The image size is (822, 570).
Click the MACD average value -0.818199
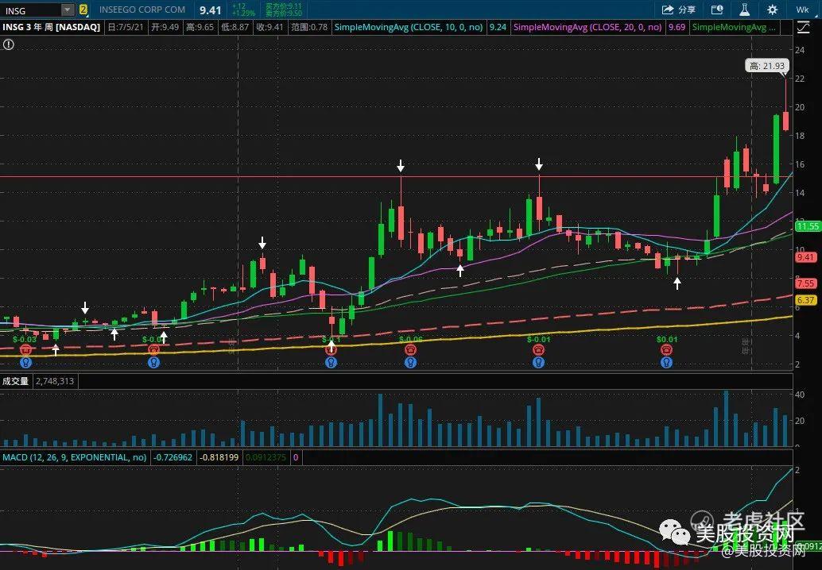219,457
